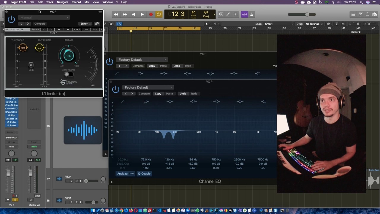Open the Snap Smart dropdown
Viewport: 380px width, 214px height.
point(279,24)
